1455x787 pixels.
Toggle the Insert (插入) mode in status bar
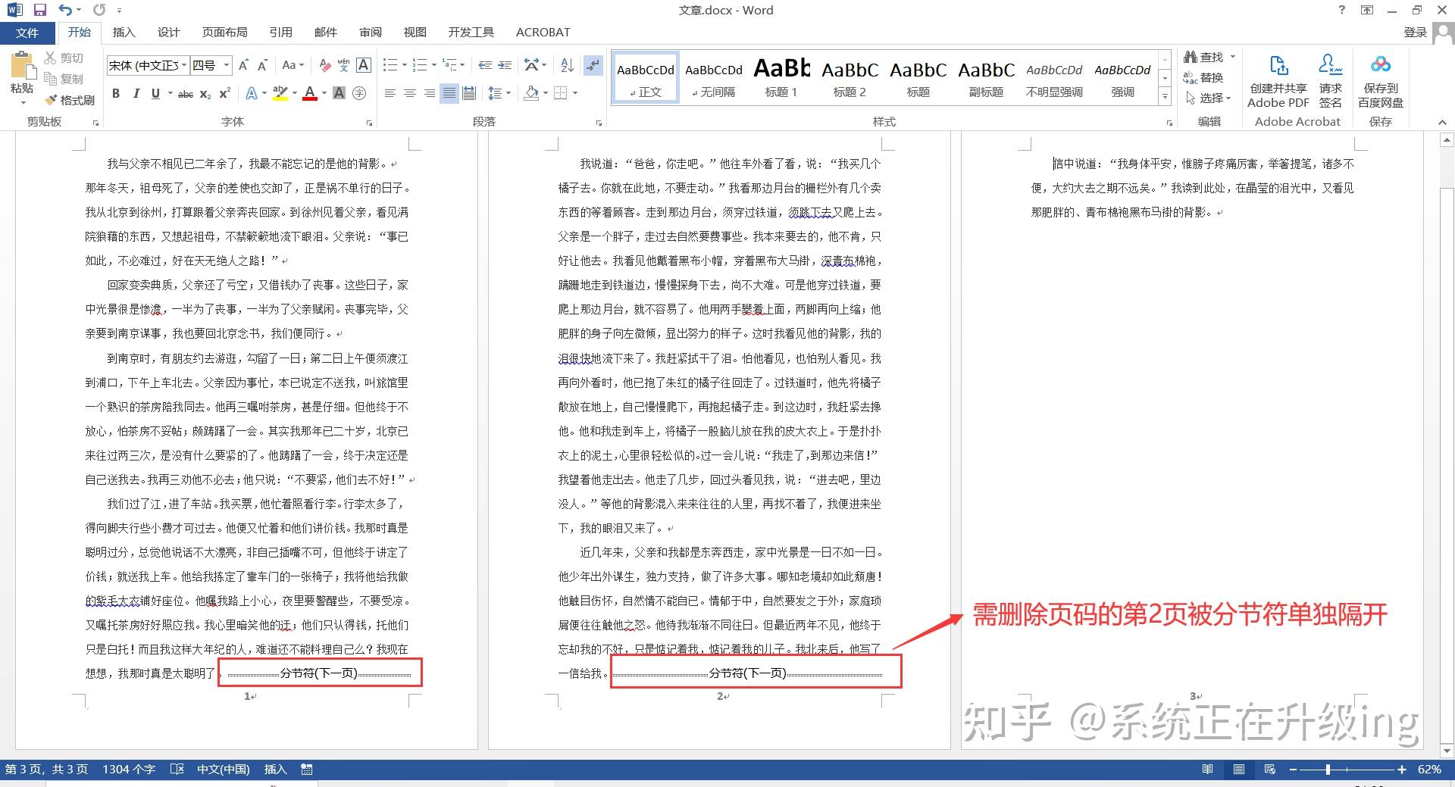pos(275,770)
